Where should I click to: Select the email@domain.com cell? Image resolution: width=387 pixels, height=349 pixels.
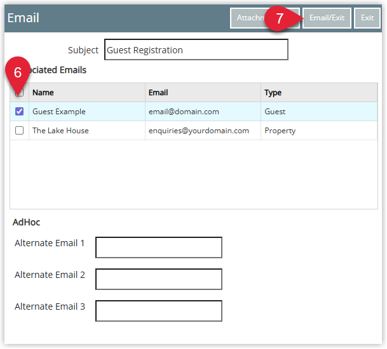tap(203, 112)
